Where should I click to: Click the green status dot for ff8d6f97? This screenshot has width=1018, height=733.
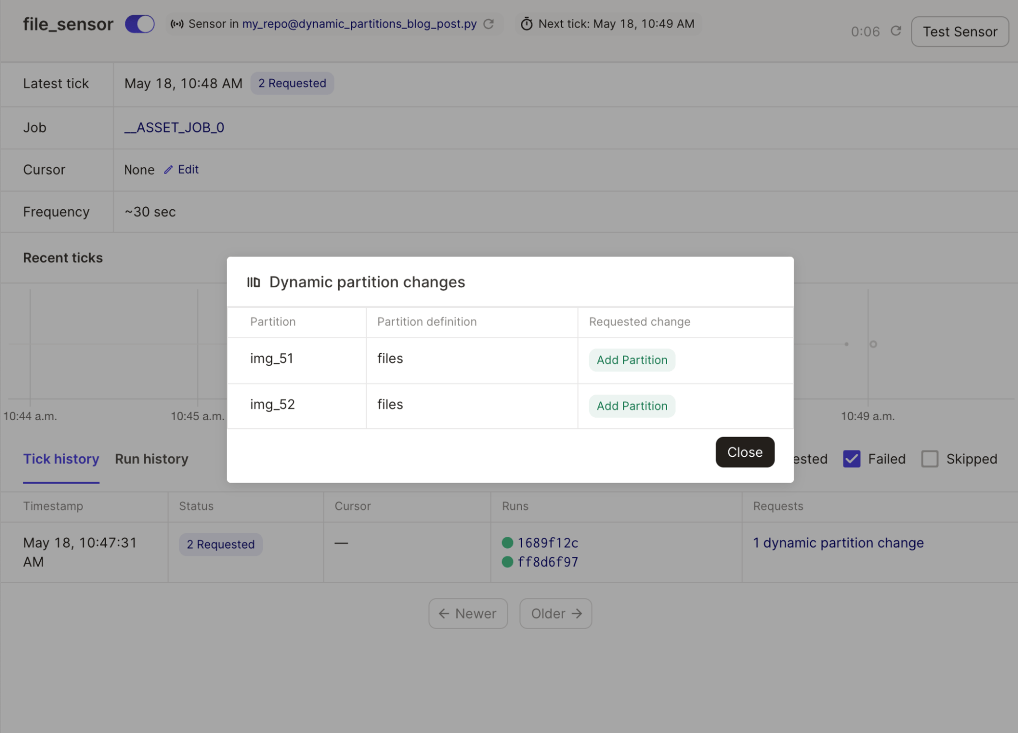click(507, 562)
